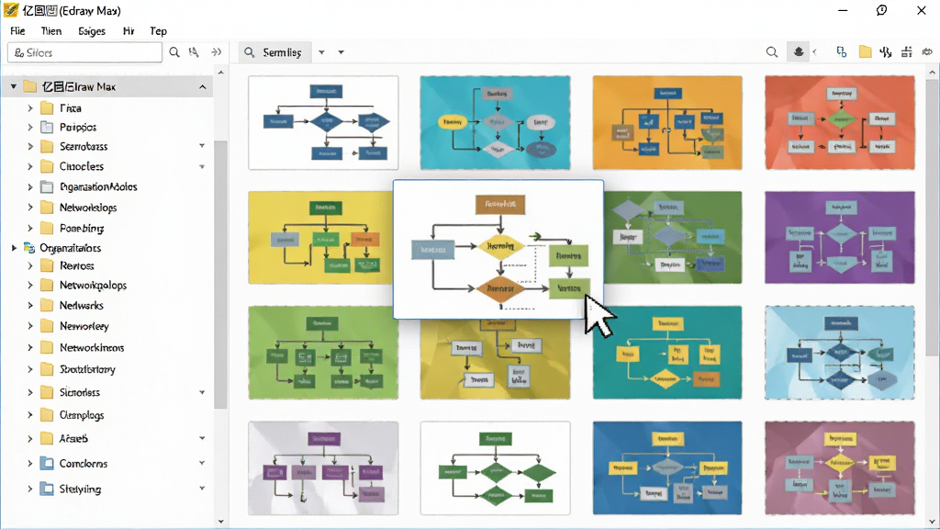Expand the Paipics node
Viewport: 940px width, 529px height.
[30, 127]
